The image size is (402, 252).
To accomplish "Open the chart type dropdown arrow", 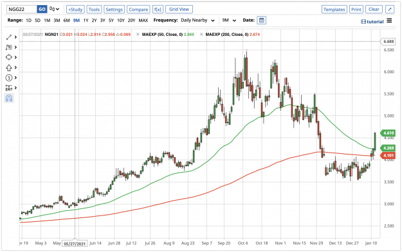I will (x=58, y=9).
